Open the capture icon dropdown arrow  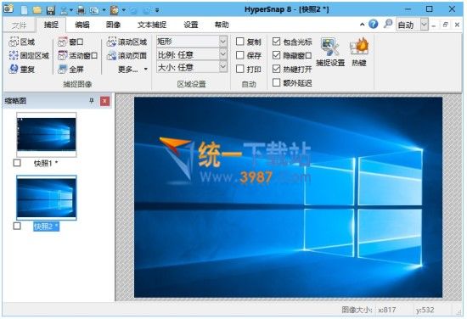point(124,10)
